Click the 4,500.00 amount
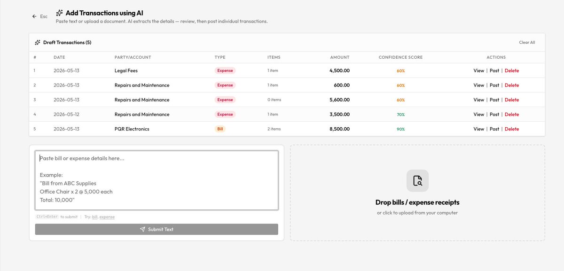Viewport: 564px width, 271px height. coord(339,70)
